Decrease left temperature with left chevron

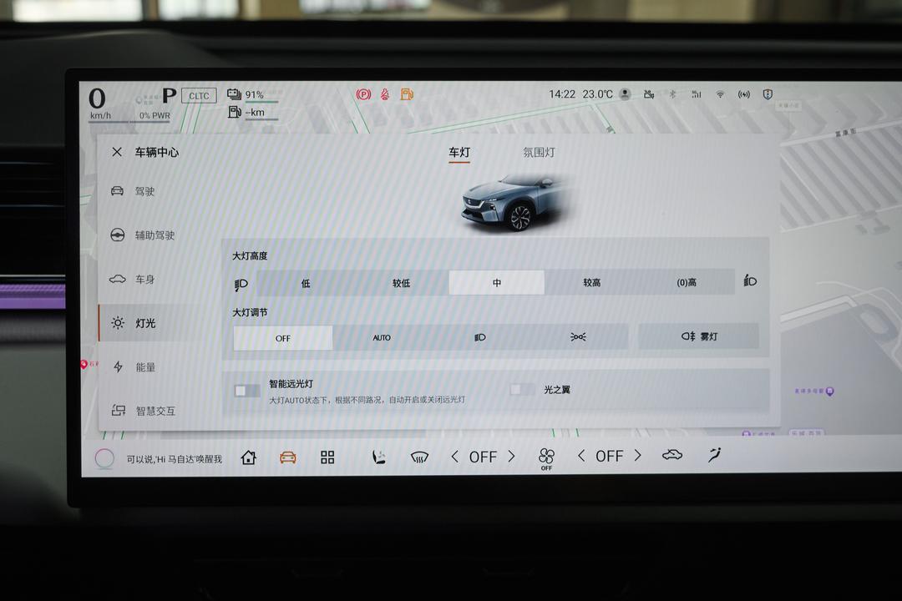pyautogui.click(x=454, y=457)
